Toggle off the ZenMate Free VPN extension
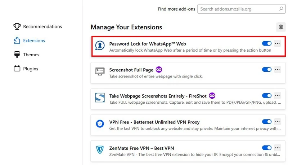288x165 pixels. point(267,148)
